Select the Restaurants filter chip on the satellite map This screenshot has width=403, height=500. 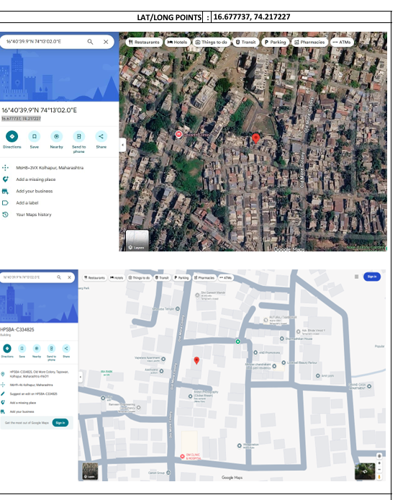(144, 42)
